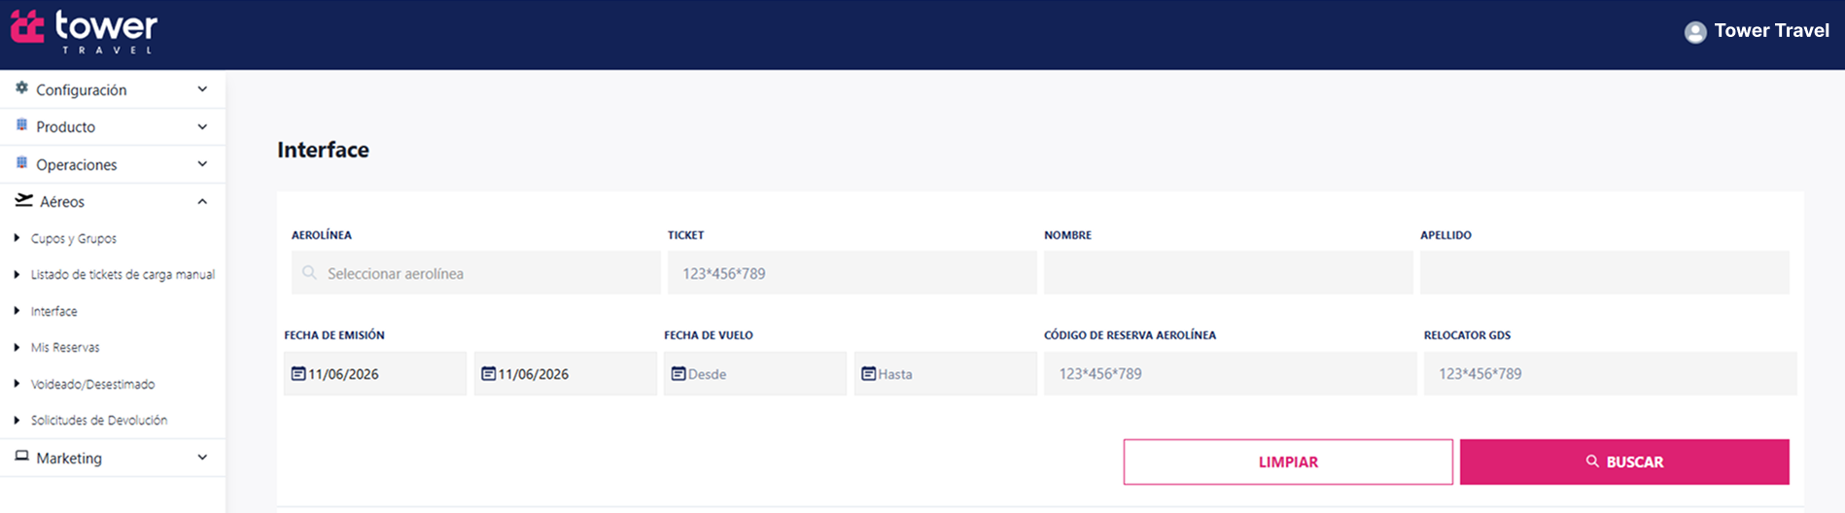Click the LIMPIAR button
This screenshot has width=1845, height=513.
pyautogui.click(x=1288, y=462)
